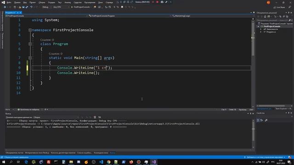Click the Save All icon

click(x=27, y=7)
